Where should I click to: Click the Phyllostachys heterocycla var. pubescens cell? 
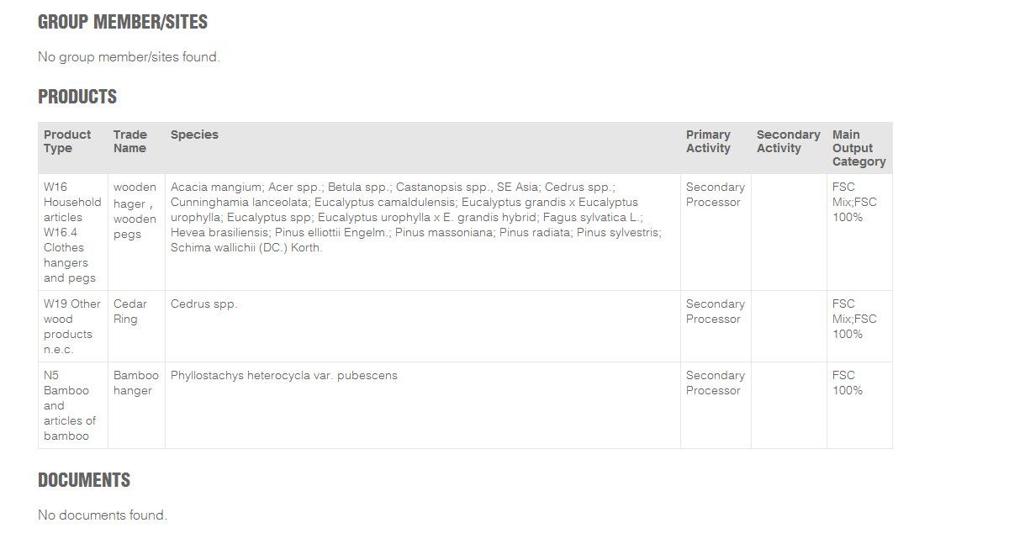tap(284, 376)
